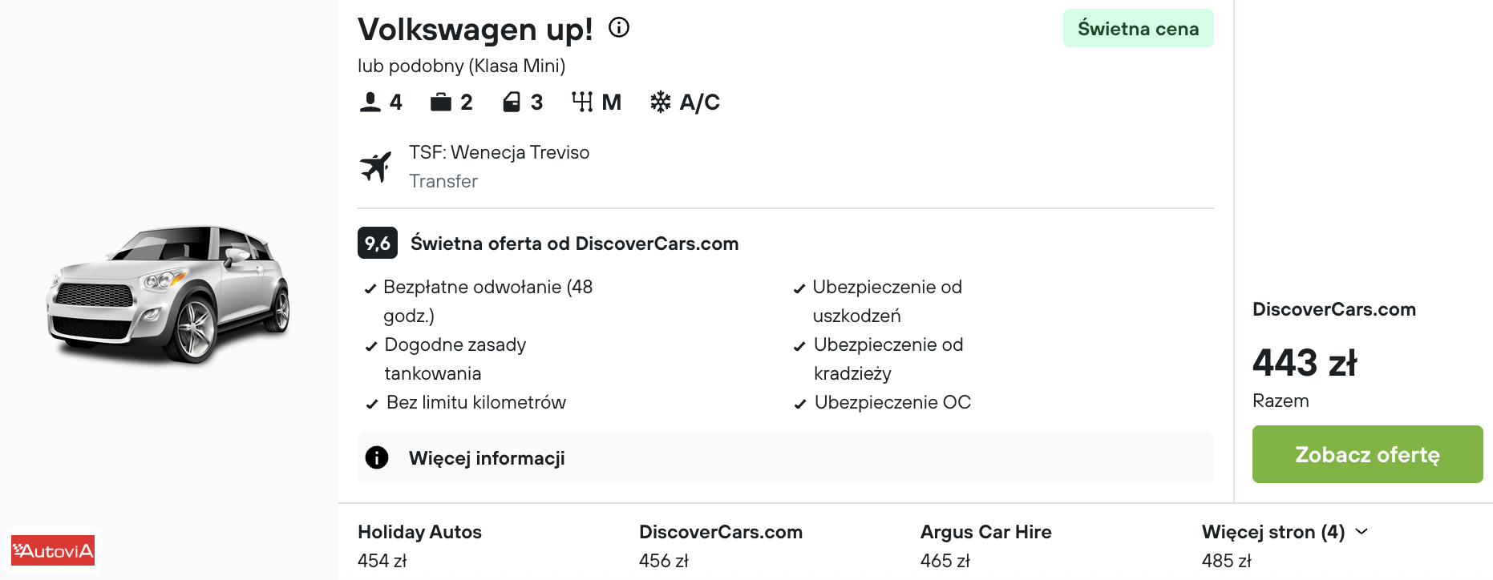Click the car door icon
Viewport: 1493px width, 580px height.
coord(512,102)
